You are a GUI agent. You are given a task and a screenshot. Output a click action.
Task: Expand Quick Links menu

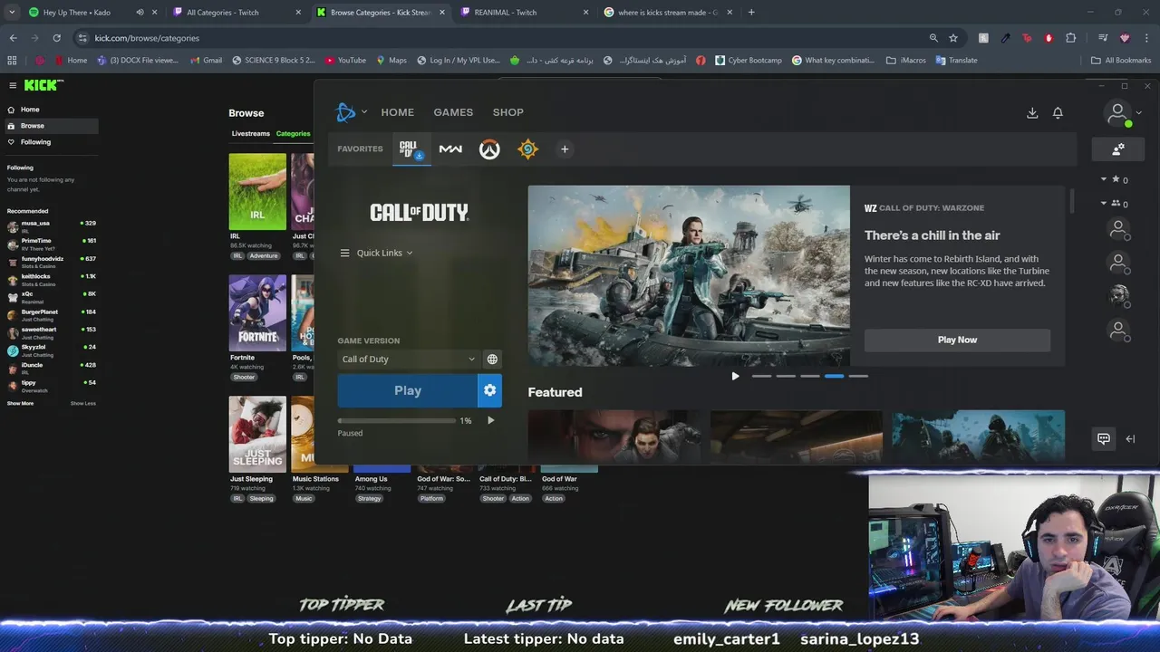tap(376, 253)
